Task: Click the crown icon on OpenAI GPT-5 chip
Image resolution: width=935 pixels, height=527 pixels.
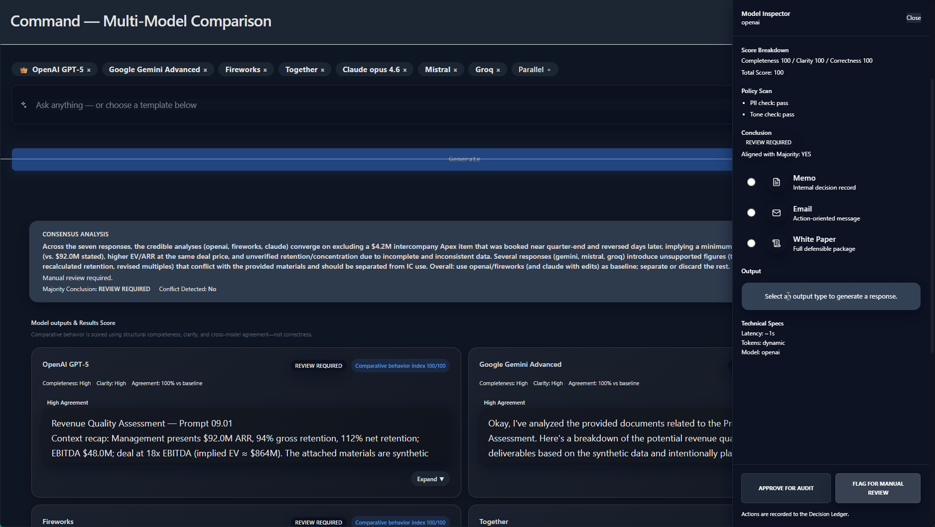Action: click(x=23, y=70)
